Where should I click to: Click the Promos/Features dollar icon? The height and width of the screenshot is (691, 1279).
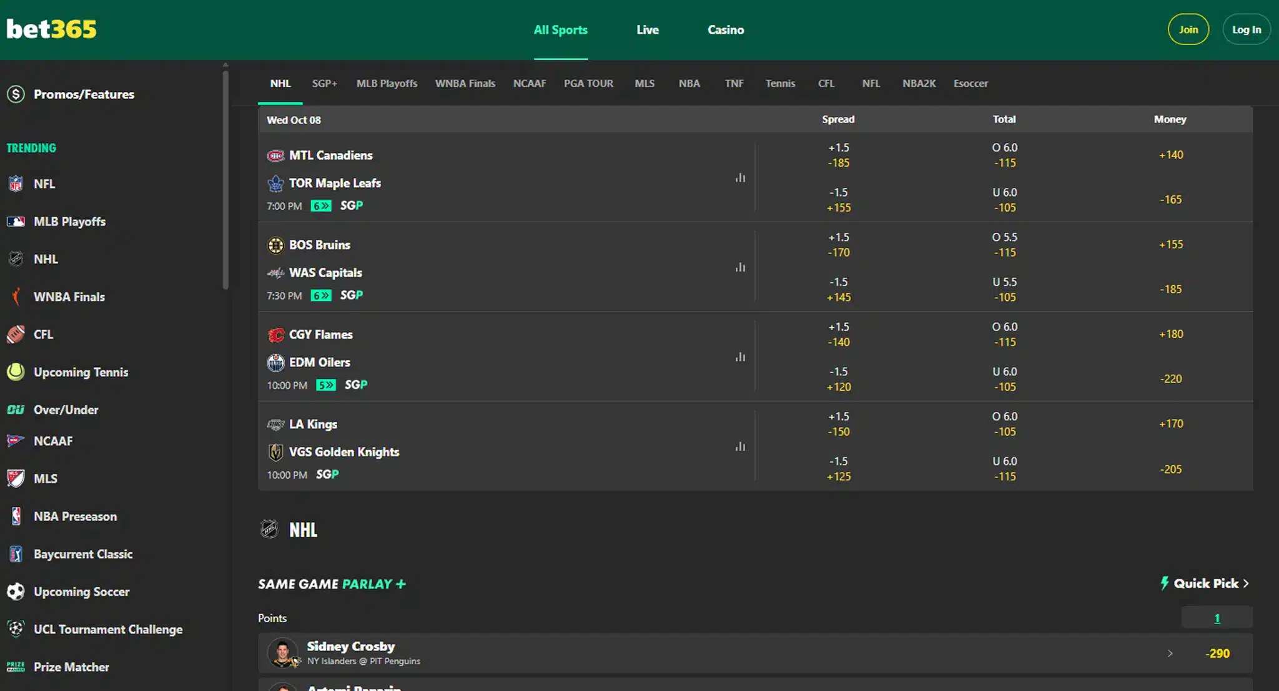point(16,94)
